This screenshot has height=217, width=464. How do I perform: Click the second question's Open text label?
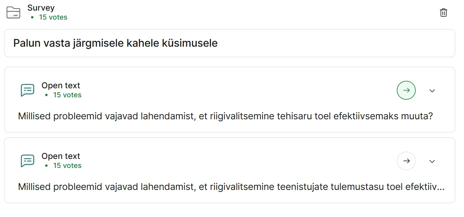point(61,156)
